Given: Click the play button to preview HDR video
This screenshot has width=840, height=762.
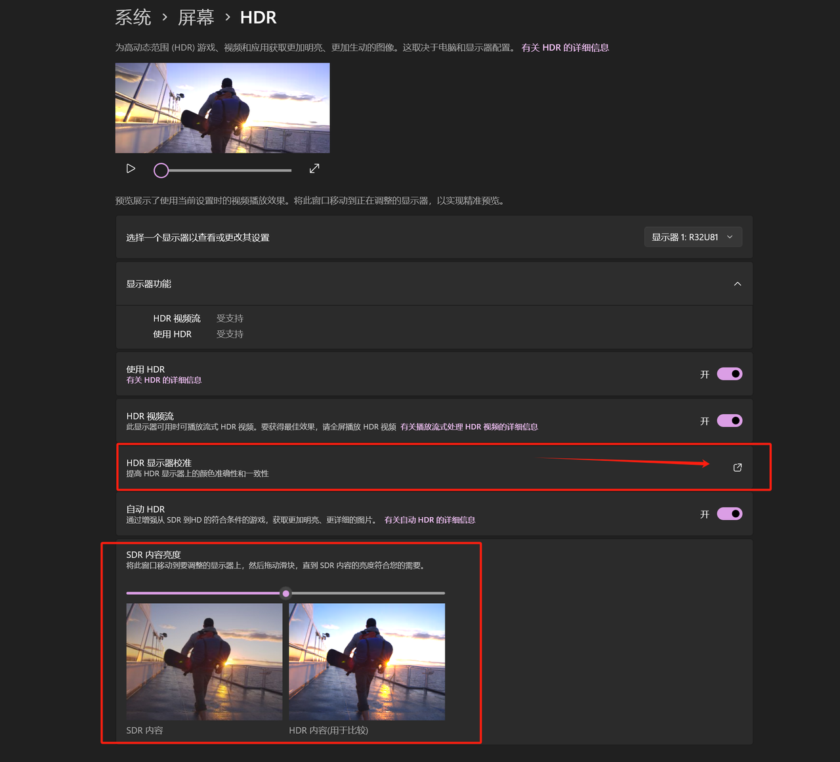Looking at the screenshot, I should pyautogui.click(x=130, y=169).
